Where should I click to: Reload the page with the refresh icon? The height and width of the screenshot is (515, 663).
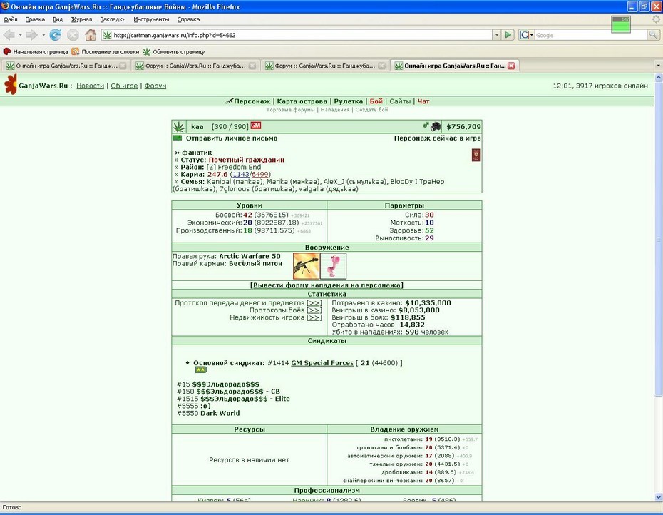(56, 35)
